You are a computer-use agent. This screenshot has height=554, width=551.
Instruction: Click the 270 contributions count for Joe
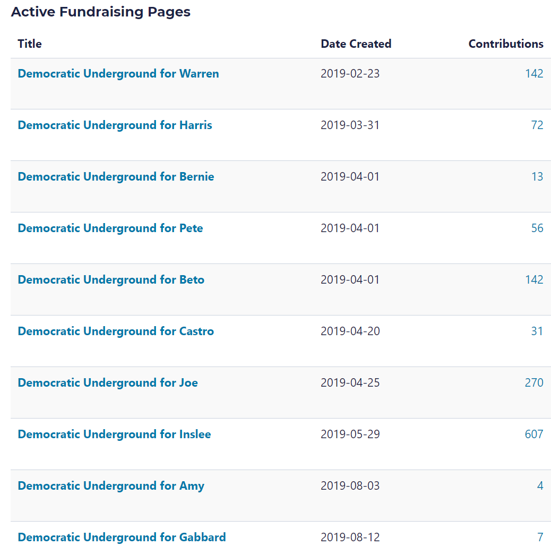click(x=534, y=383)
